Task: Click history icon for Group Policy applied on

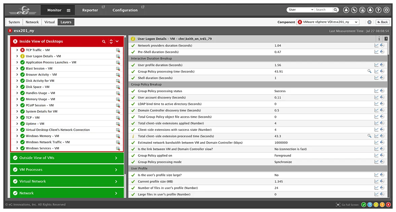Action: tap(383, 155)
